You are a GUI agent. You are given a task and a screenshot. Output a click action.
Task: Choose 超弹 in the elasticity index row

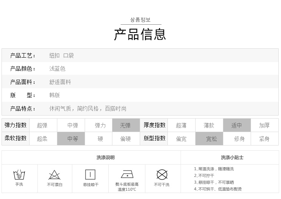pyautogui.click(x=42, y=125)
